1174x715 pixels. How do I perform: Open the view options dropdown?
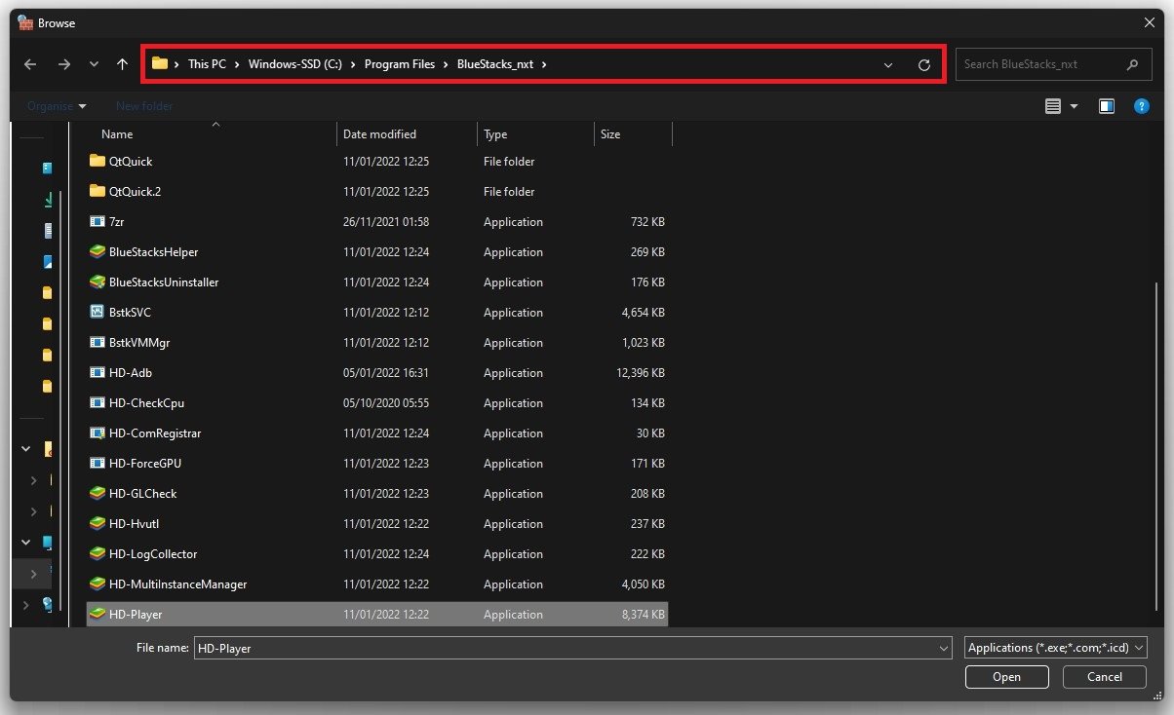(x=1074, y=106)
